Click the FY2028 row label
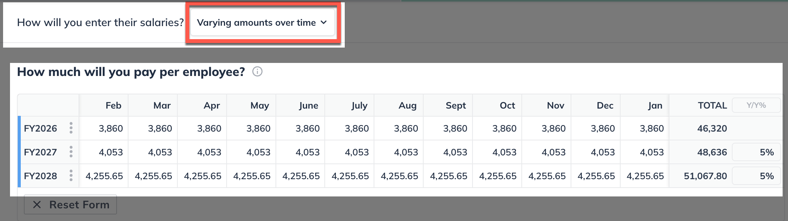Viewport: 788px width, 221px height. tap(40, 176)
